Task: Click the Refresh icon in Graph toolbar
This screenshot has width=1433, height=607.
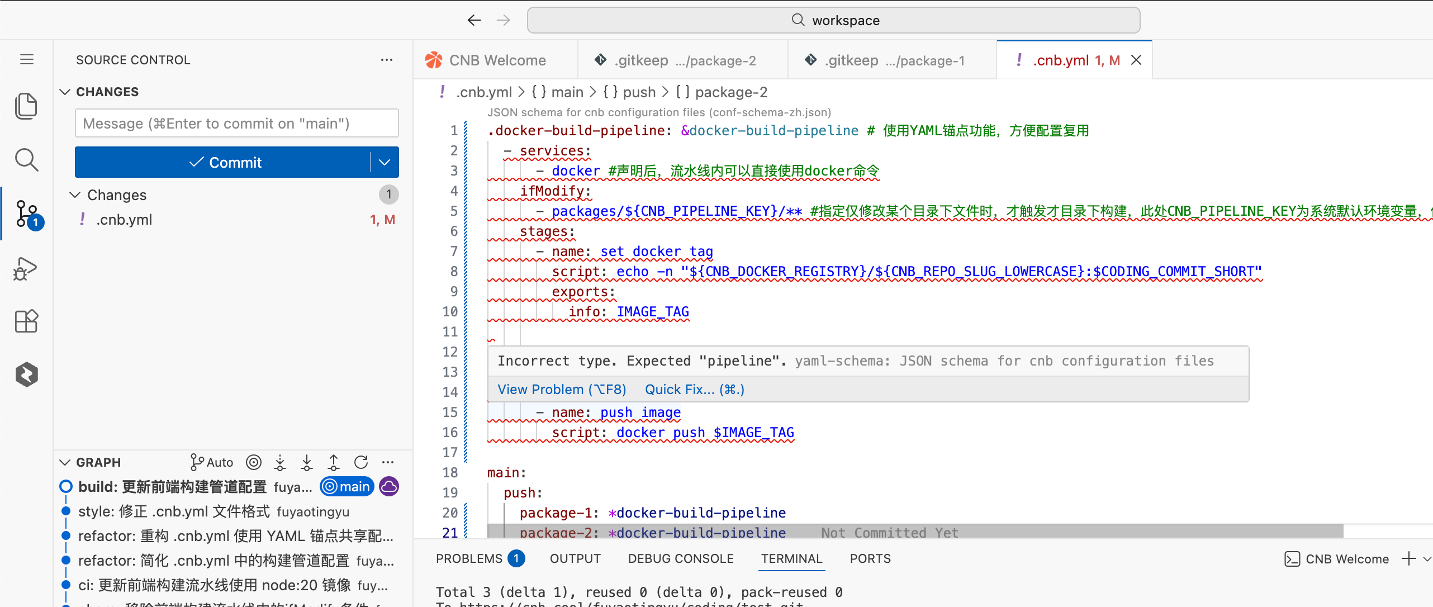Action: (x=361, y=462)
